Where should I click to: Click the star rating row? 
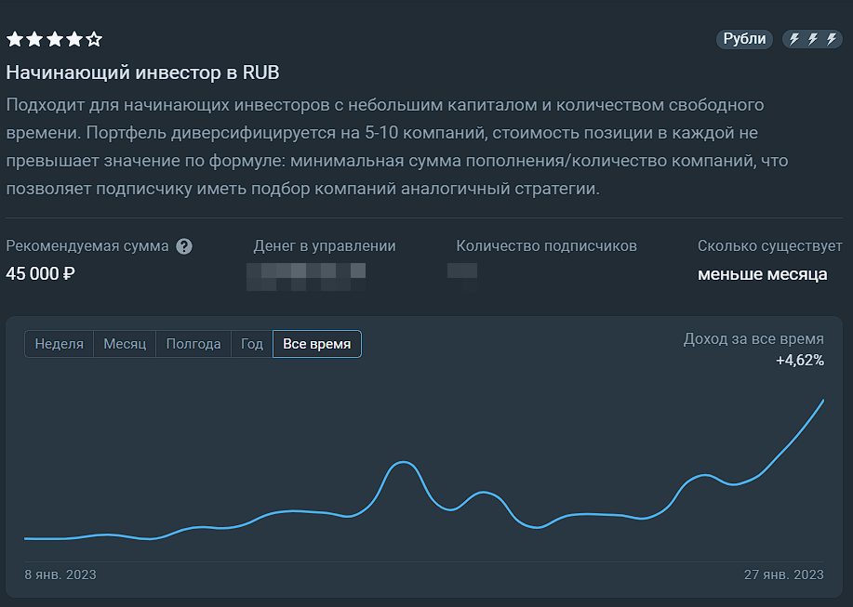[54, 39]
